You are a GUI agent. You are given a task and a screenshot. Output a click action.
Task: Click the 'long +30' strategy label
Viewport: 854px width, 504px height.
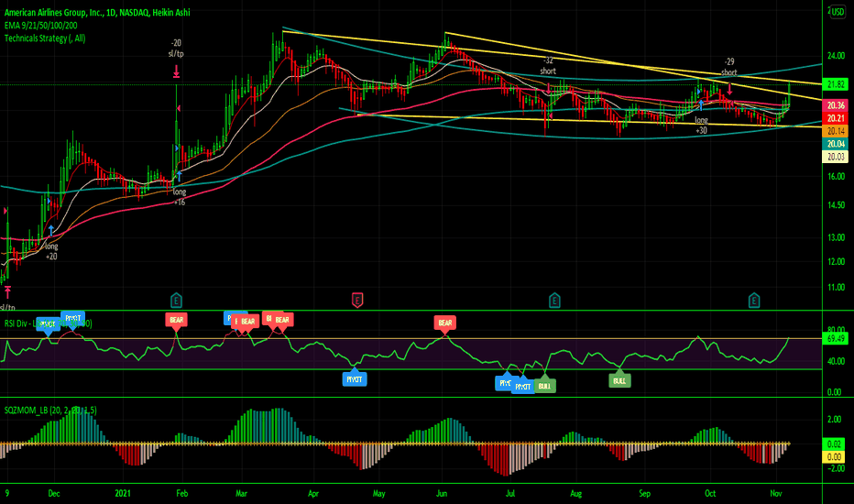[x=702, y=126]
